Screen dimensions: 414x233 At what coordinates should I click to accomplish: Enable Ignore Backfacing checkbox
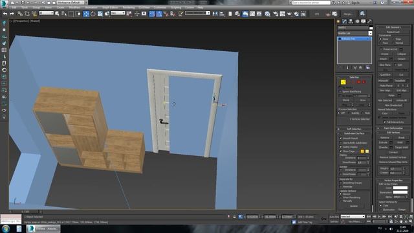340,91
